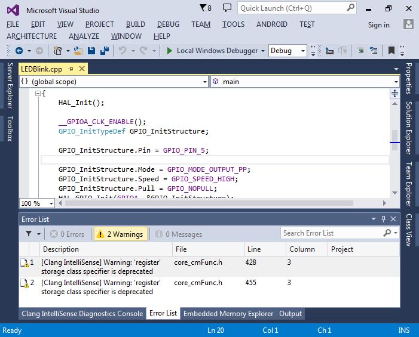The image size is (419, 337).
Task: Open the BUILD menu
Action: [135, 24]
